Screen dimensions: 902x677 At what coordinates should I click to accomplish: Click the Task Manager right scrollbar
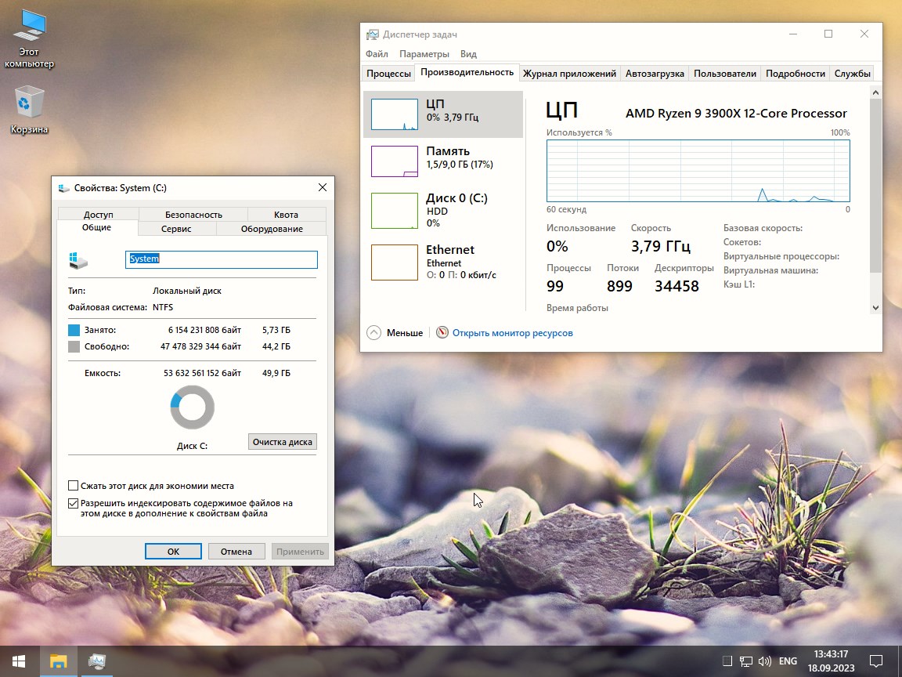click(x=875, y=196)
